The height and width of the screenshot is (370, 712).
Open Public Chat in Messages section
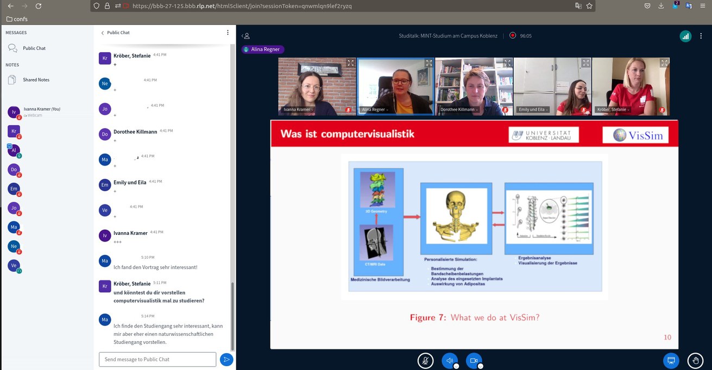click(34, 48)
